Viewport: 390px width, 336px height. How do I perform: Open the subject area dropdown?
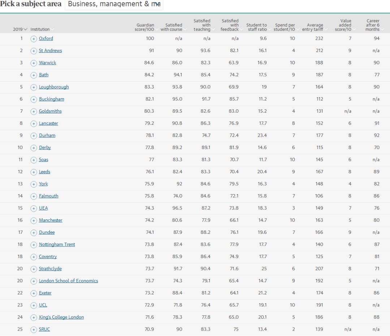114,4
